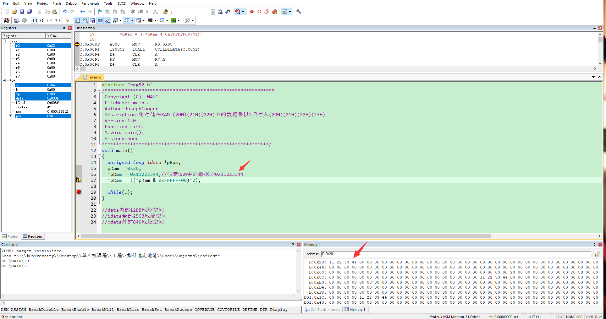Click the Step Into braces icon
The height and width of the screenshot is (319, 606).
(x=35, y=20)
